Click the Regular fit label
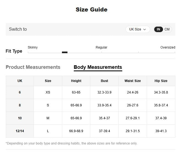Viewport: 182px width, 153px height. [101, 47]
